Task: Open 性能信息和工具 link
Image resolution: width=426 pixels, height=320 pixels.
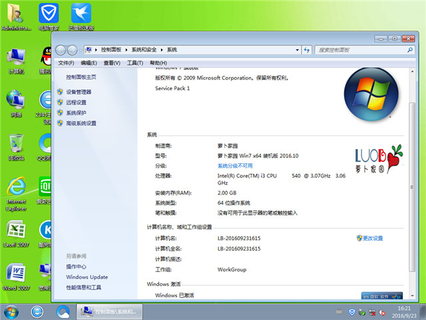Action: tap(84, 287)
